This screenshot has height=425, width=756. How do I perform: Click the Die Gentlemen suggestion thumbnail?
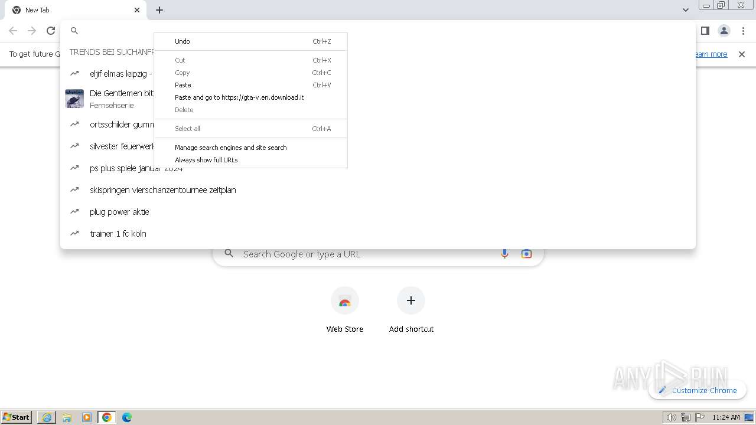[74, 99]
